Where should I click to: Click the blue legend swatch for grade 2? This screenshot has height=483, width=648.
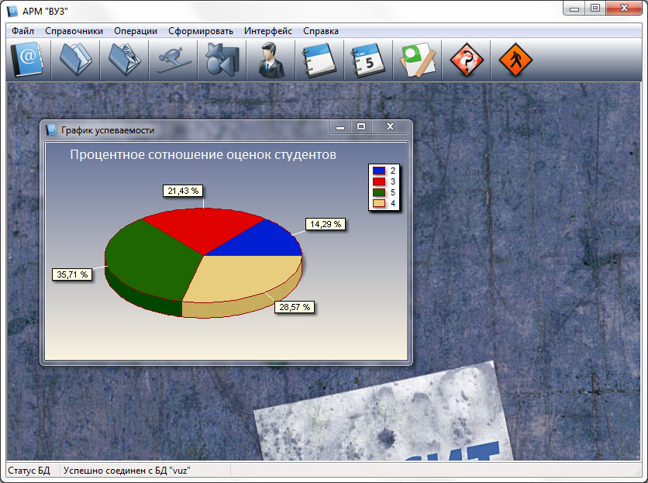(379, 171)
